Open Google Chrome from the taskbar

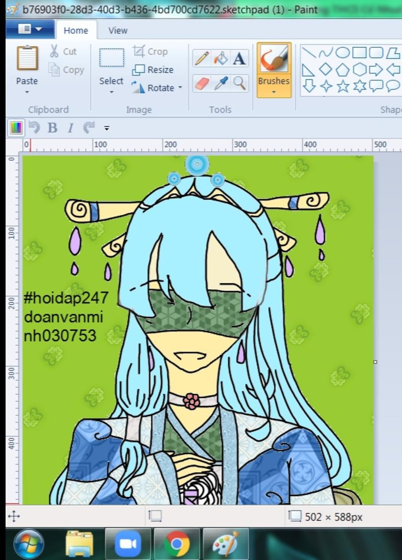click(177, 543)
